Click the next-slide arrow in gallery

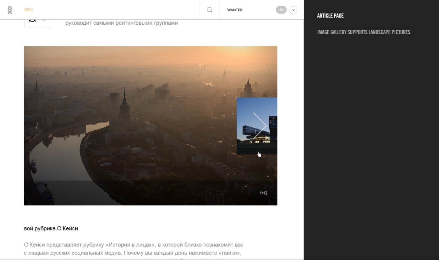[259, 126]
